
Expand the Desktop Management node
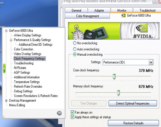[6, 101]
